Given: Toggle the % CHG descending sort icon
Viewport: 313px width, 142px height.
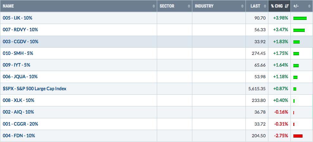Looking at the screenshot, I should click(x=287, y=6).
